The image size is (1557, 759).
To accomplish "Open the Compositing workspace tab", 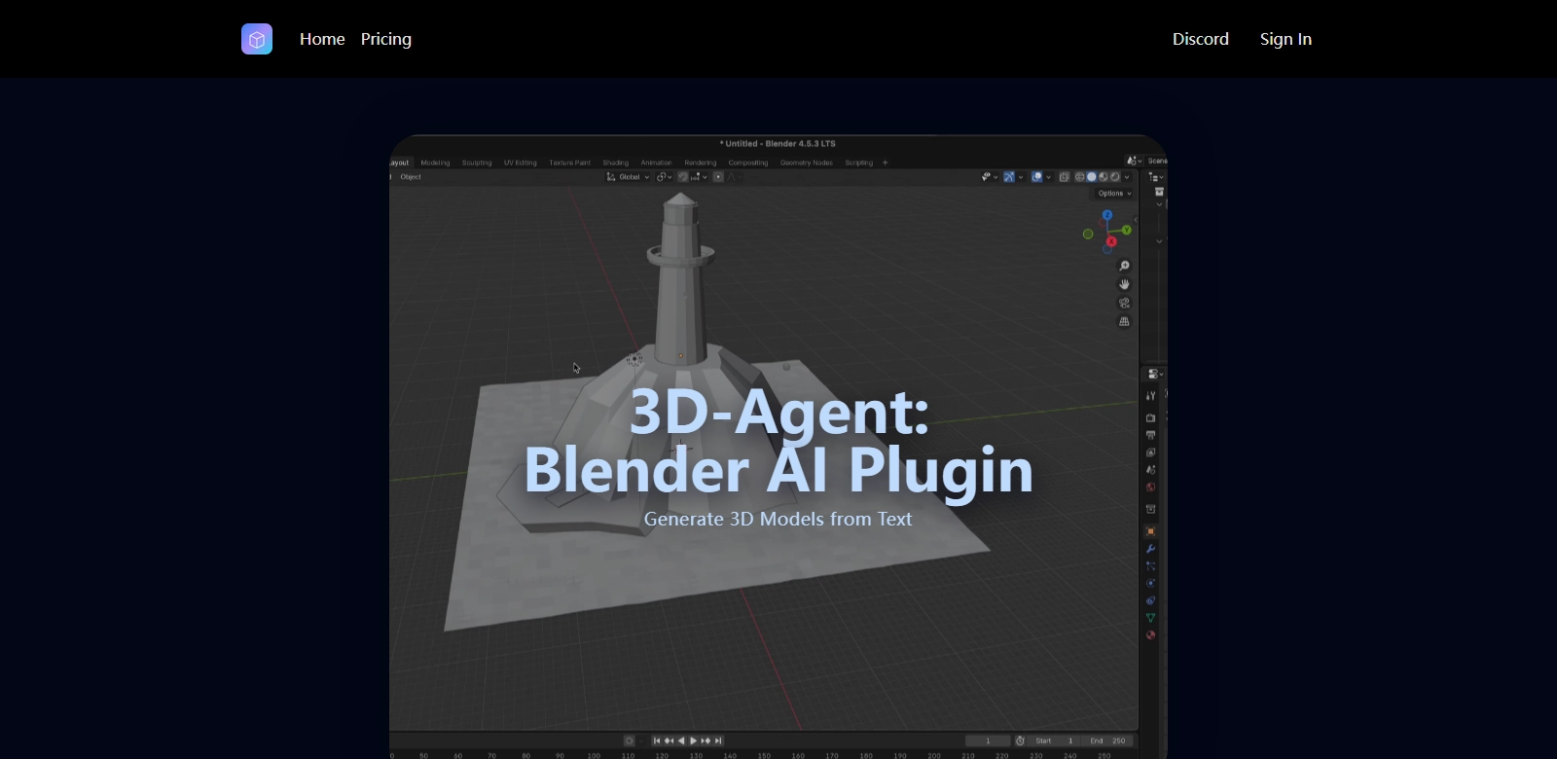I will click(x=748, y=163).
